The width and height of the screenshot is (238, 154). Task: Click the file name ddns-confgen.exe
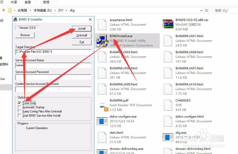click(x=123, y=117)
